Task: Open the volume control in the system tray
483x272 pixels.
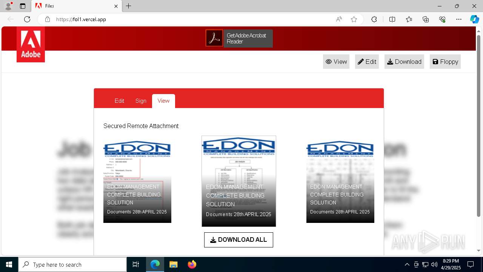Action: [x=434, y=264]
